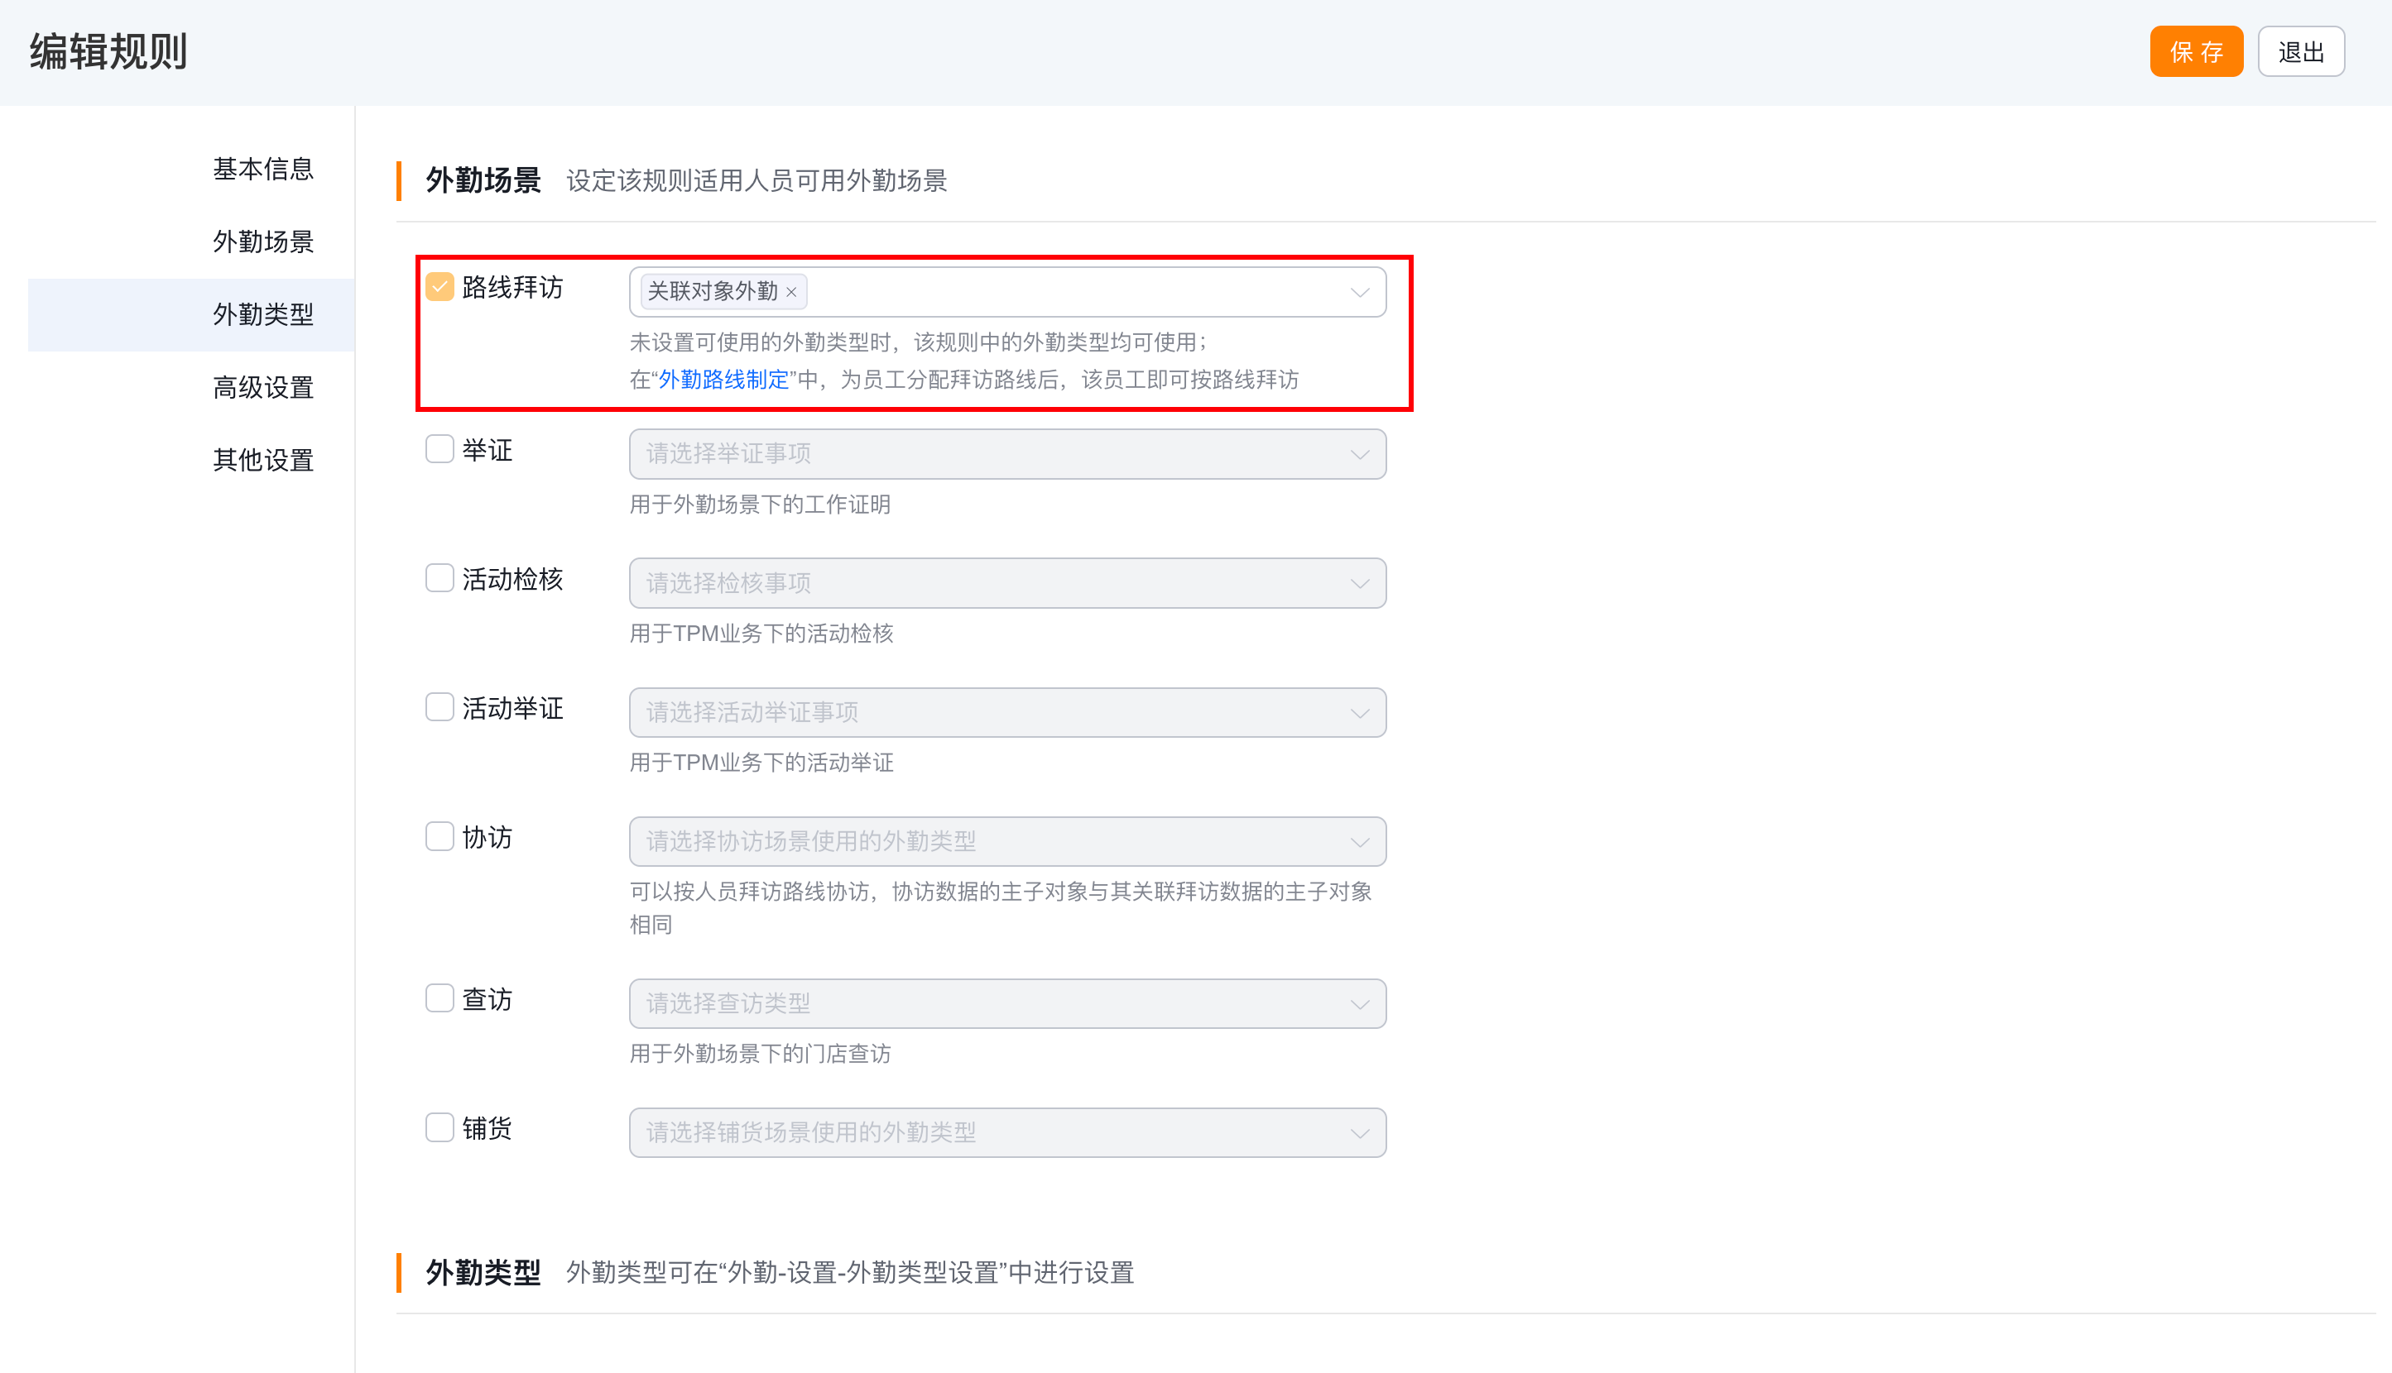Click the description 设定该规则适用人员可用外勤场景
The height and width of the screenshot is (1373, 2392).
757,181
